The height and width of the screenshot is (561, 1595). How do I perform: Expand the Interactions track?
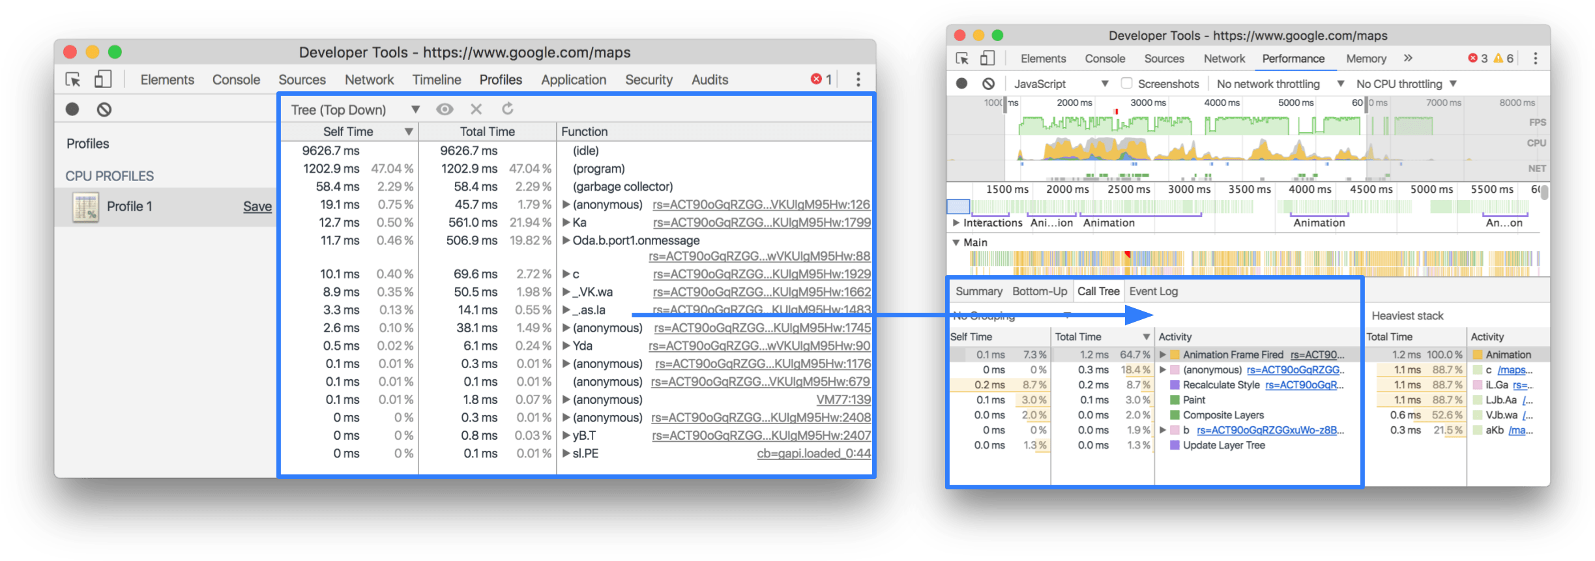pyautogui.click(x=956, y=223)
